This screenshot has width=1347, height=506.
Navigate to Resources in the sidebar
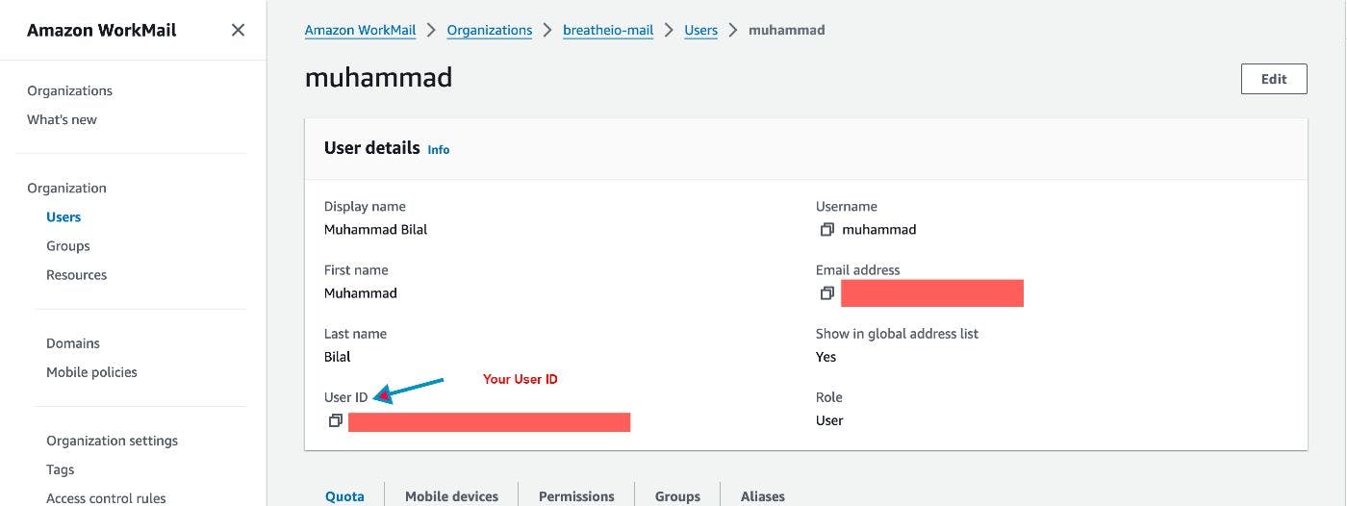point(77,275)
